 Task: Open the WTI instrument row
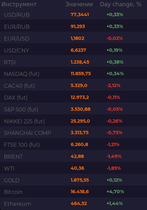pyautogui.click(x=74, y=168)
